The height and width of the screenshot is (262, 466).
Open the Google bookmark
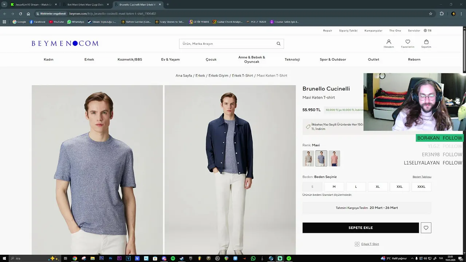click(x=19, y=22)
